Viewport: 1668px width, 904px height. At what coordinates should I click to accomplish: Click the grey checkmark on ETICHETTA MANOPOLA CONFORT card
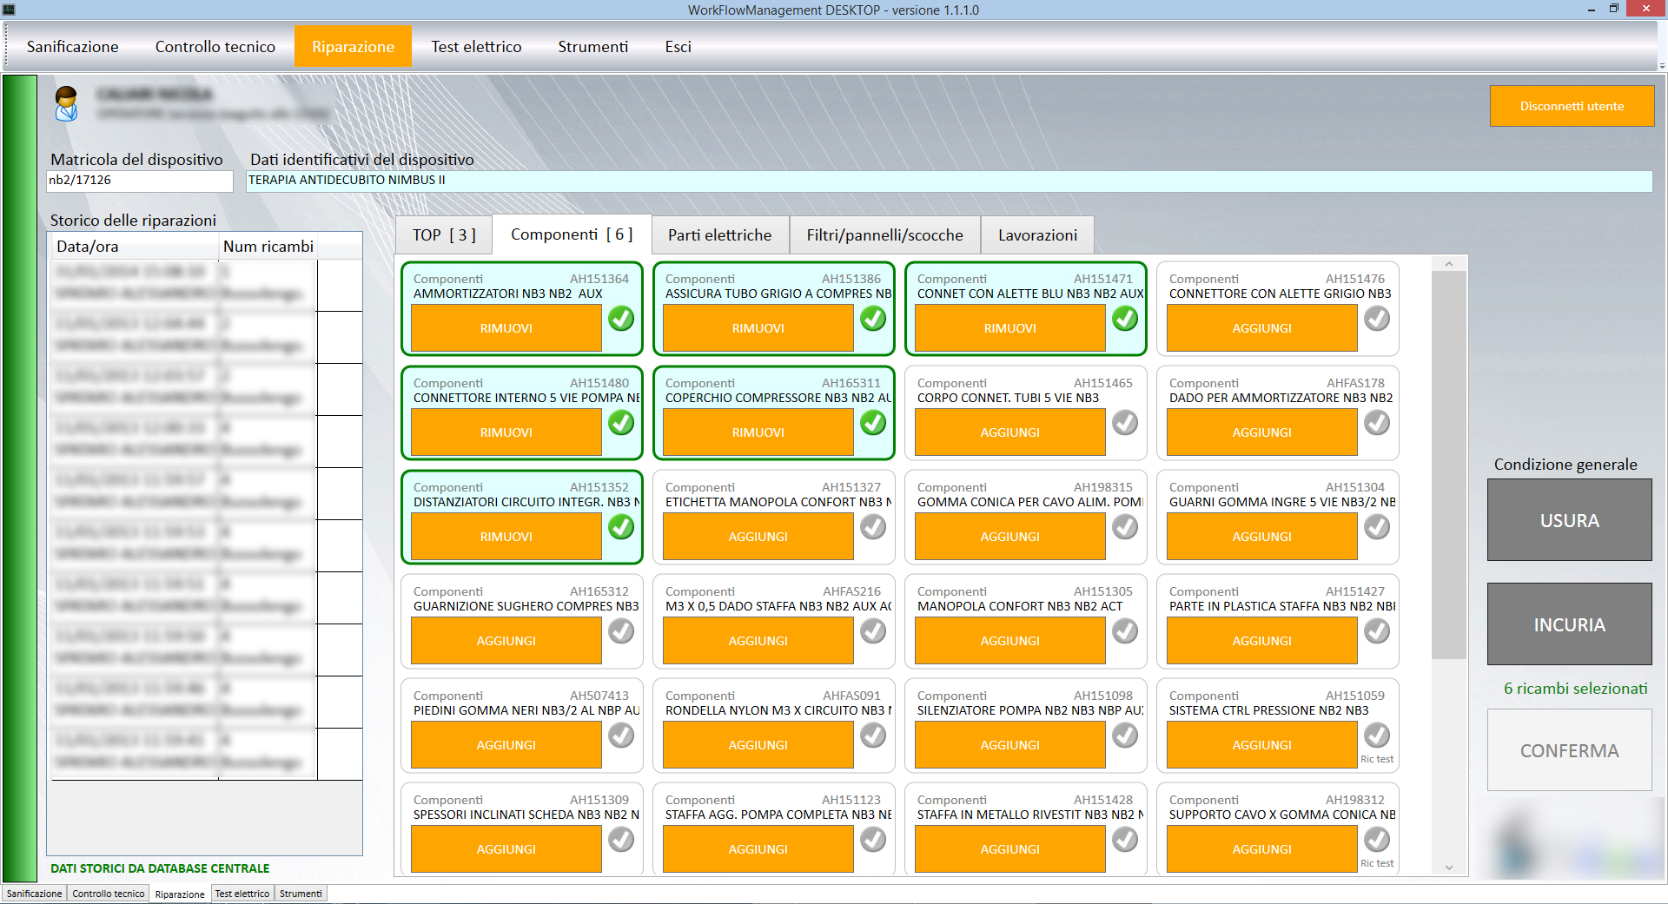[x=873, y=527]
